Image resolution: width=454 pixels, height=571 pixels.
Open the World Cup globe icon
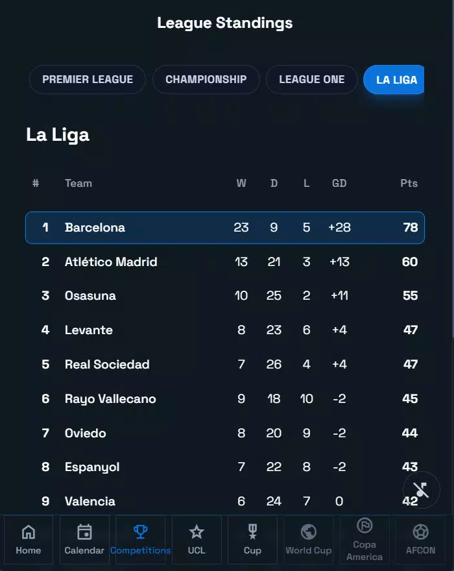(x=309, y=533)
